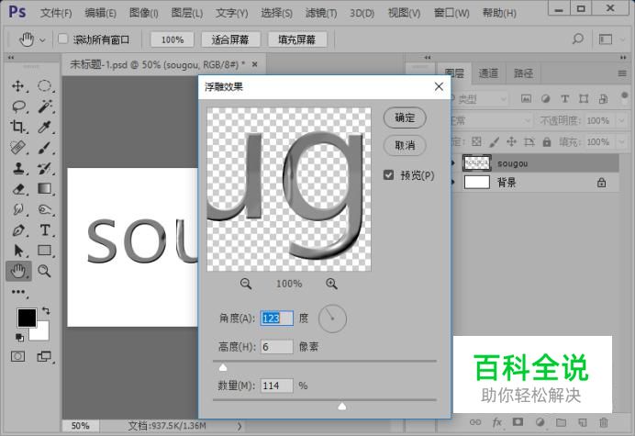
Task: Select the Healing Brush tool
Action: (17, 148)
